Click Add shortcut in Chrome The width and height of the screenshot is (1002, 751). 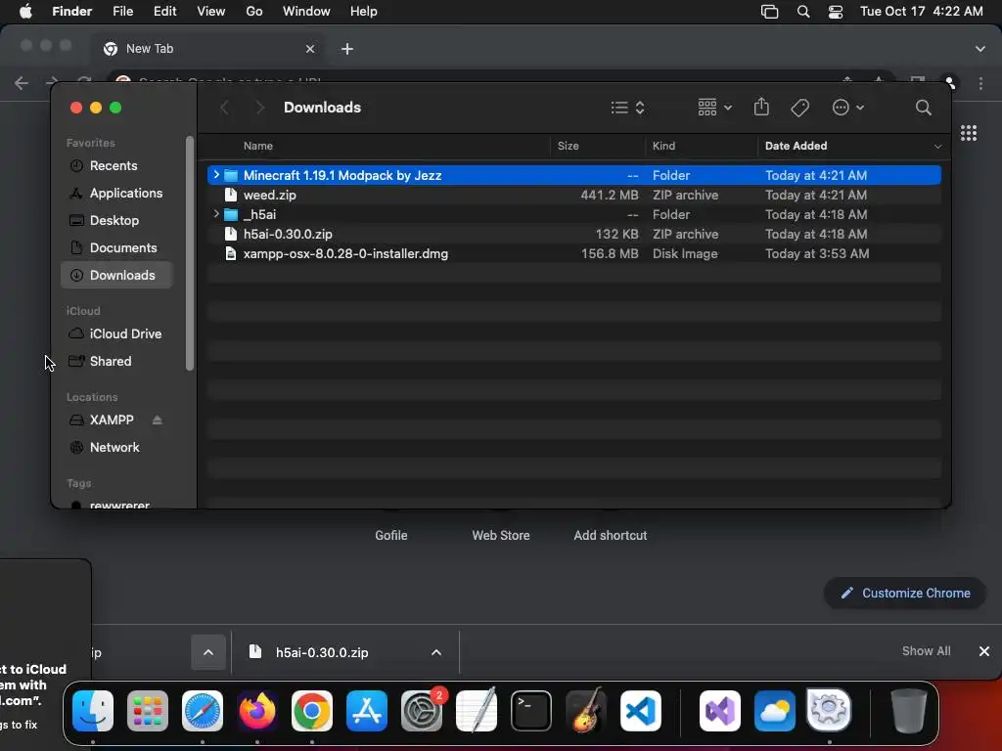point(611,535)
